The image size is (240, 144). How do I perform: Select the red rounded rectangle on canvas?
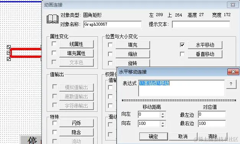pos(26,53)
